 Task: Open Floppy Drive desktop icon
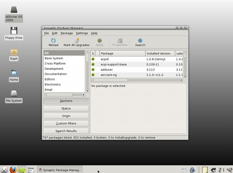coord(14,31)
